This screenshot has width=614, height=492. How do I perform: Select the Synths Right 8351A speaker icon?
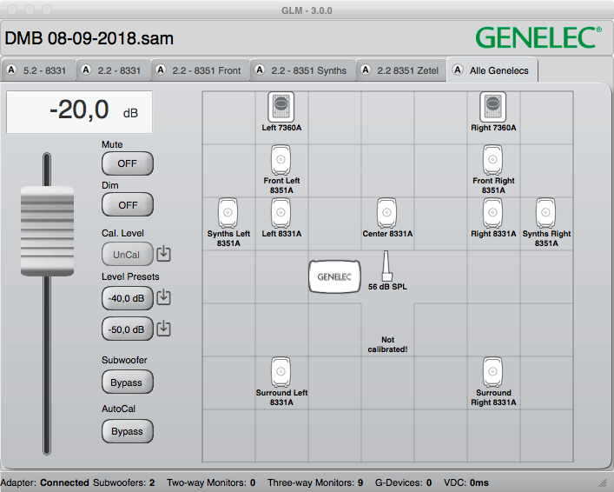click(x=546, y=213)
